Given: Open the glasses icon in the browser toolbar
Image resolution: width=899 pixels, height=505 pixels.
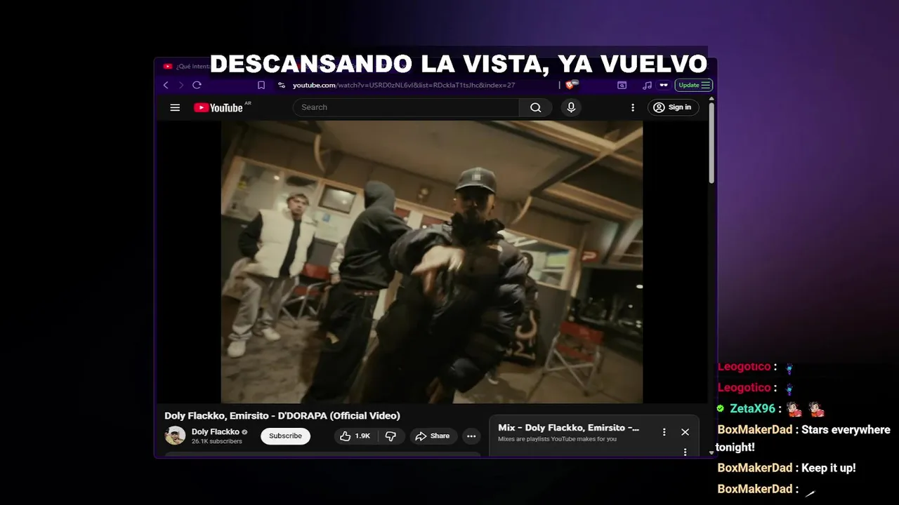Looking at the screenshot, I should [663, 85].
